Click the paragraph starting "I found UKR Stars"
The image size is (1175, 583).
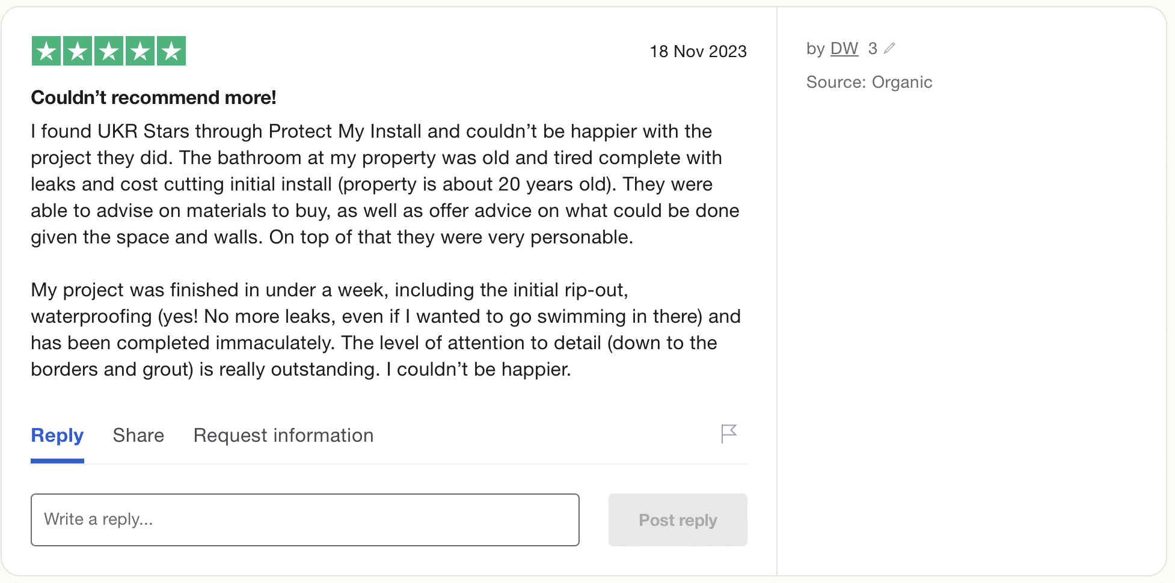(x=385, y=184)
